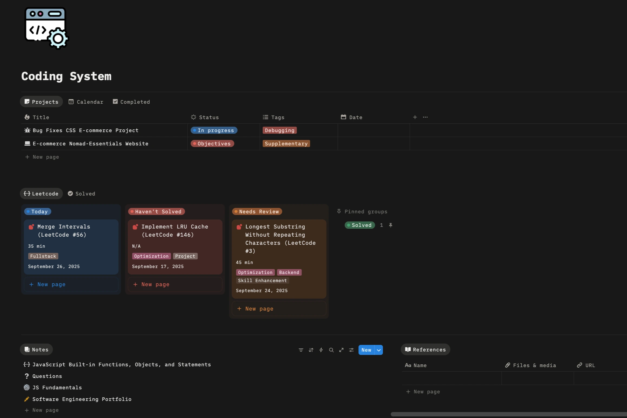627x418 pixels.
Task: Switch to the Calendar view tab
Action: (x=86, y=102)
